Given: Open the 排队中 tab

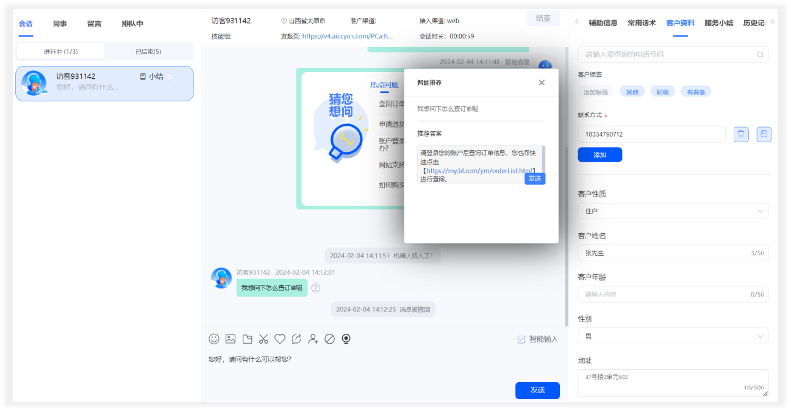Looking at the screenshot, I should pos(132,24).
